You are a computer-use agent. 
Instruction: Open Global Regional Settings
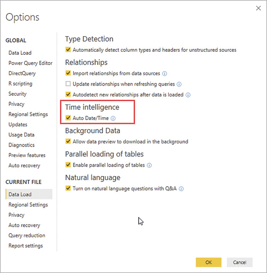click(x=28, y=114)
